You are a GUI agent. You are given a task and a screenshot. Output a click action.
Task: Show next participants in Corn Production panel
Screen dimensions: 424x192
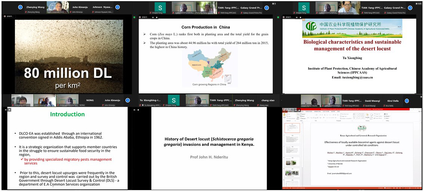pyautogui.click(x=267, y=7)
